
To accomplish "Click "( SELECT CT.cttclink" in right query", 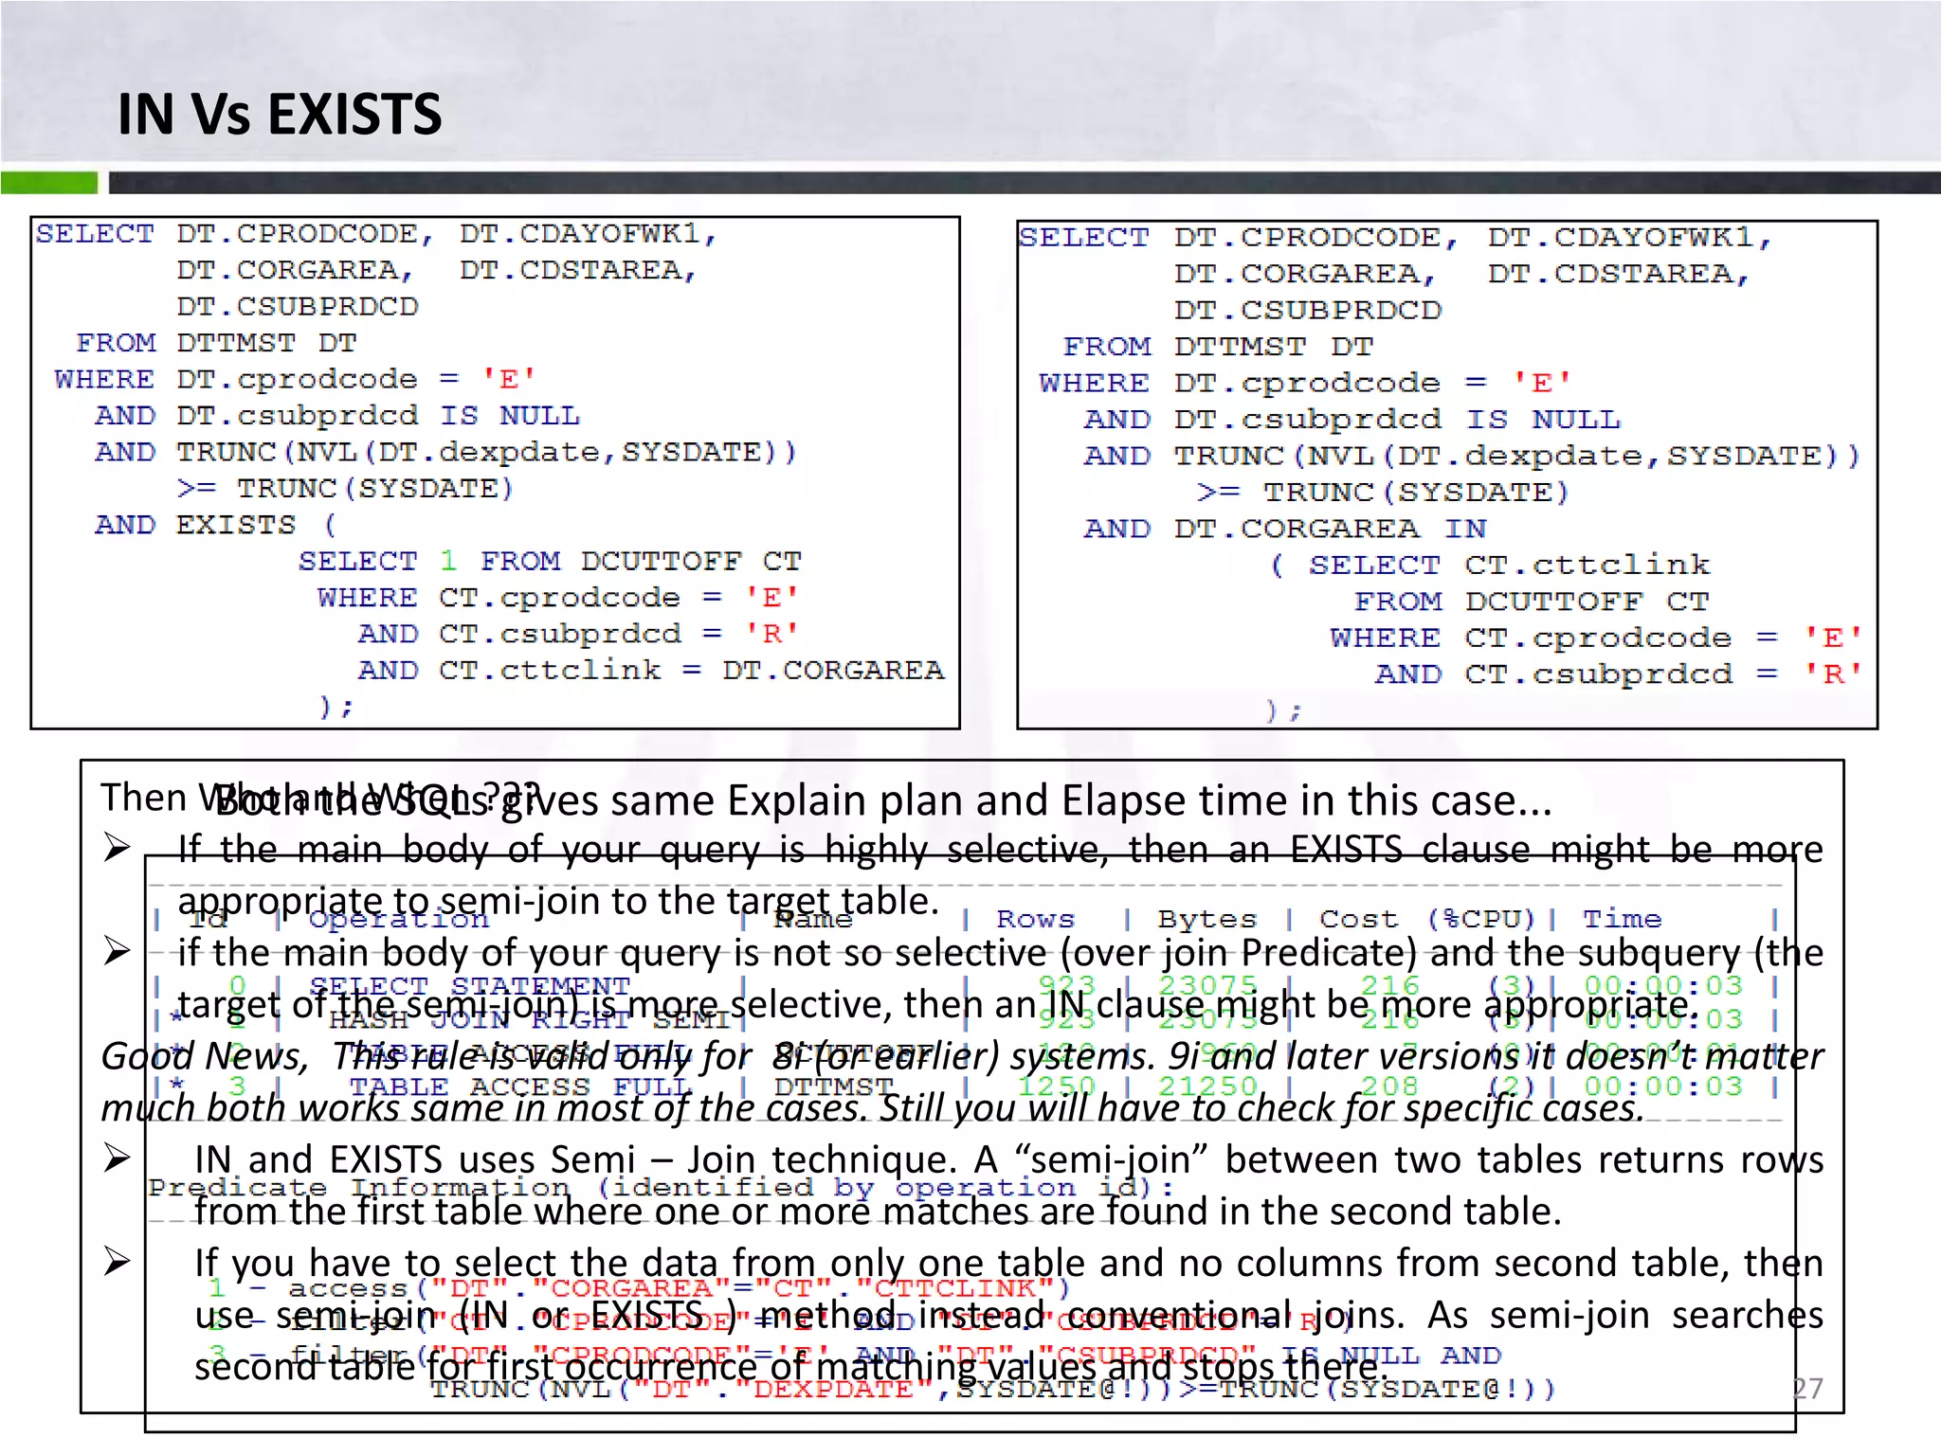I will [x=1490, y=566].
